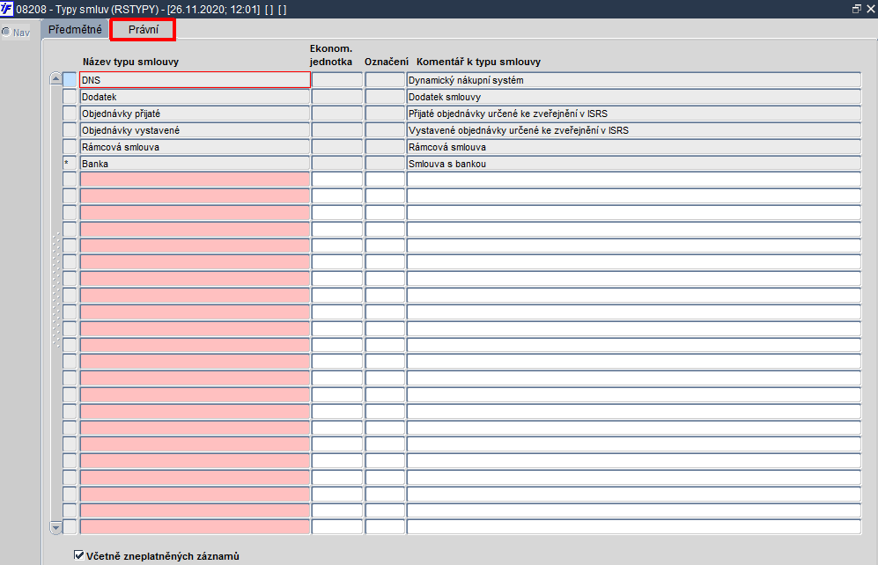The image size is (878, 565).
Task: Click the Objednávky vystavené name field
Action: [195, 130]
